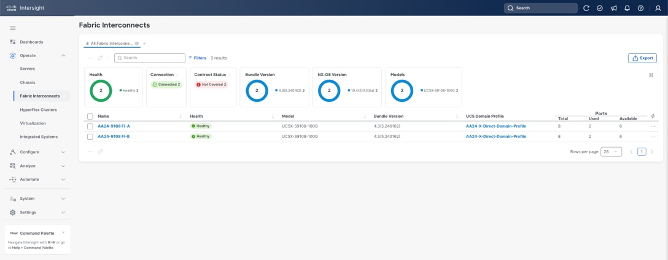
Task: Open Virtualization in the sidebar
Action: [33, 123]
